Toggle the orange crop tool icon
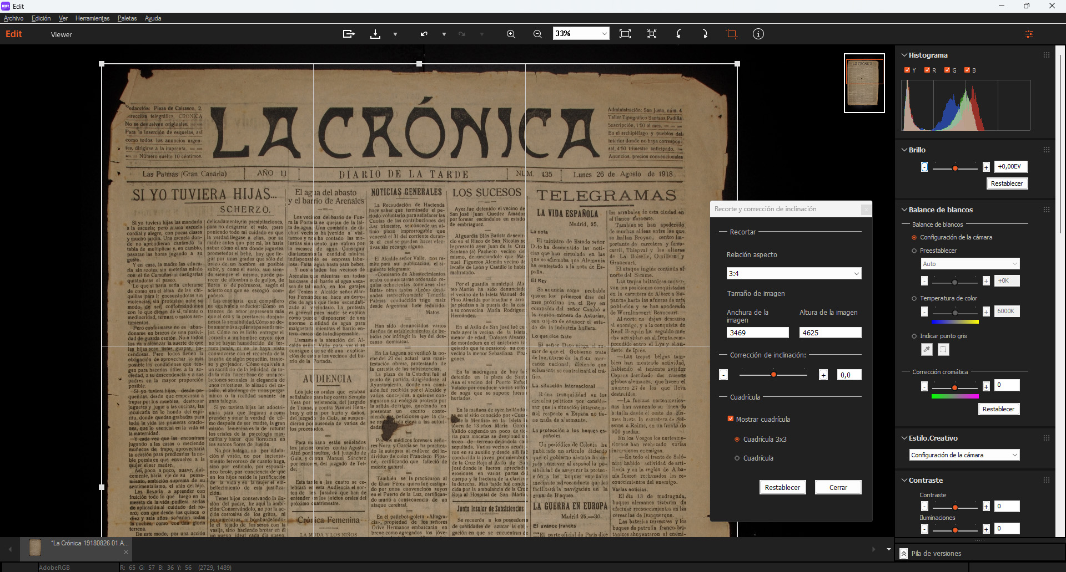Screen dimensions: 1066x572 732,34
